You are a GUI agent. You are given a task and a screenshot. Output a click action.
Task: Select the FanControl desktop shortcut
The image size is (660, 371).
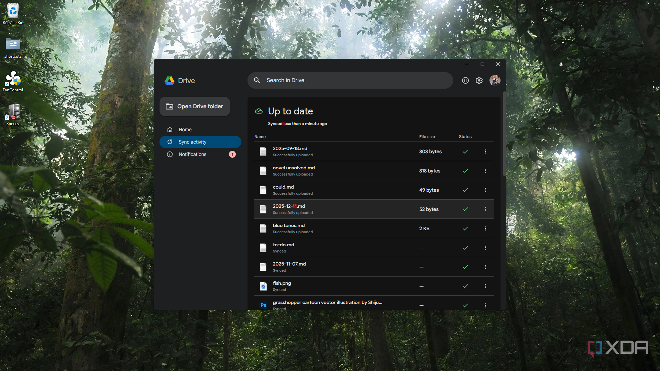(13, 81)
